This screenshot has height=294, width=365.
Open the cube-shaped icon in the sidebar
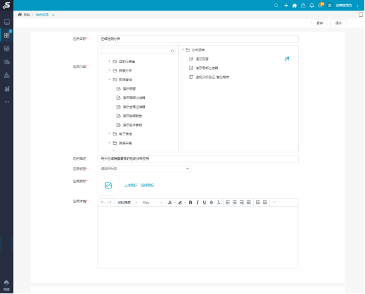[x=7, y=62]
